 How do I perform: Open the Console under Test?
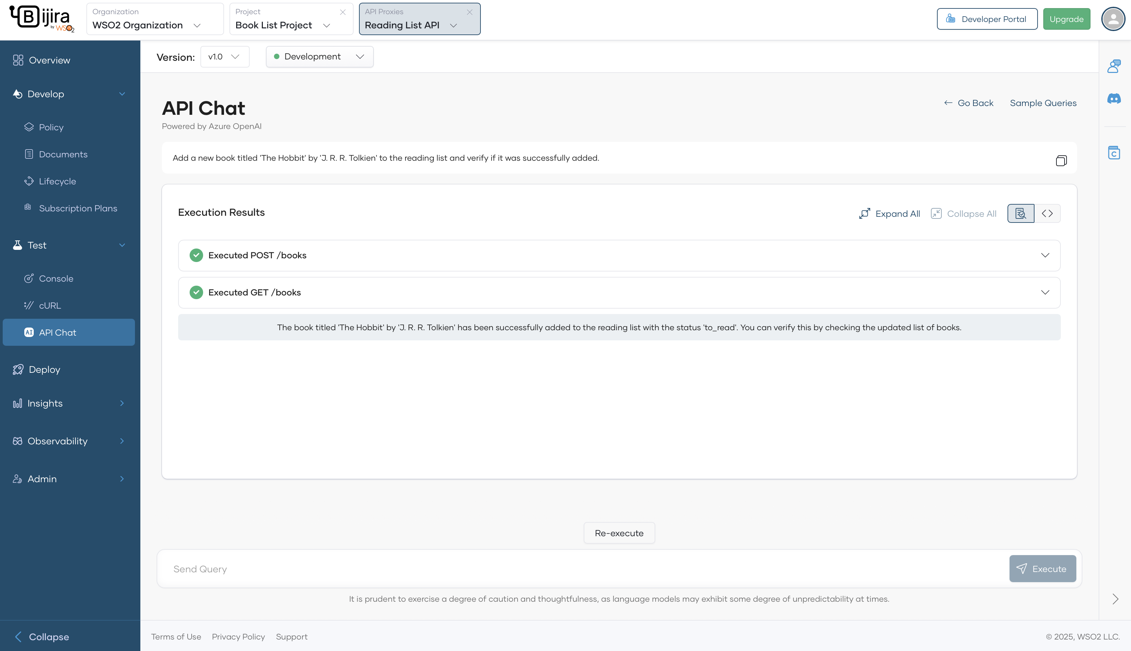55,278
